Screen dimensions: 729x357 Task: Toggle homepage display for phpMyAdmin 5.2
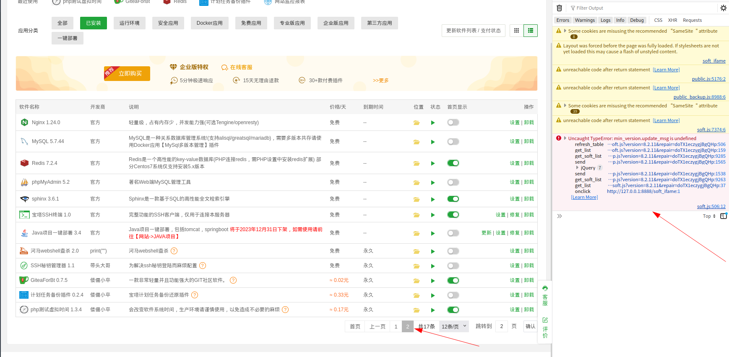click(453, 182)
